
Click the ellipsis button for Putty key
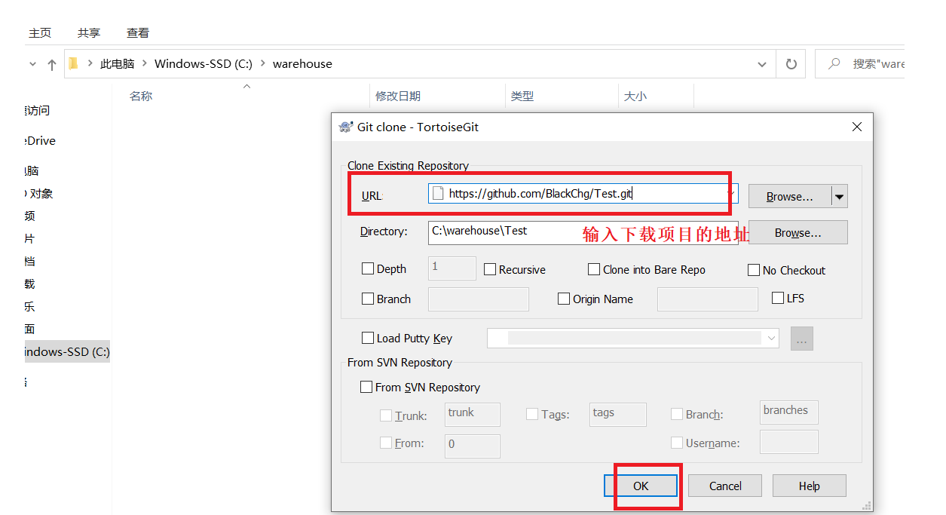click(x=802, y=339)
